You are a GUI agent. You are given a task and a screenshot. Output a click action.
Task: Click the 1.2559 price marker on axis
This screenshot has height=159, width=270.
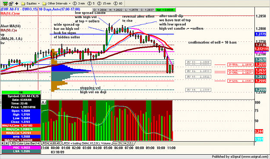pyautogui.click(x=260, y=90)
